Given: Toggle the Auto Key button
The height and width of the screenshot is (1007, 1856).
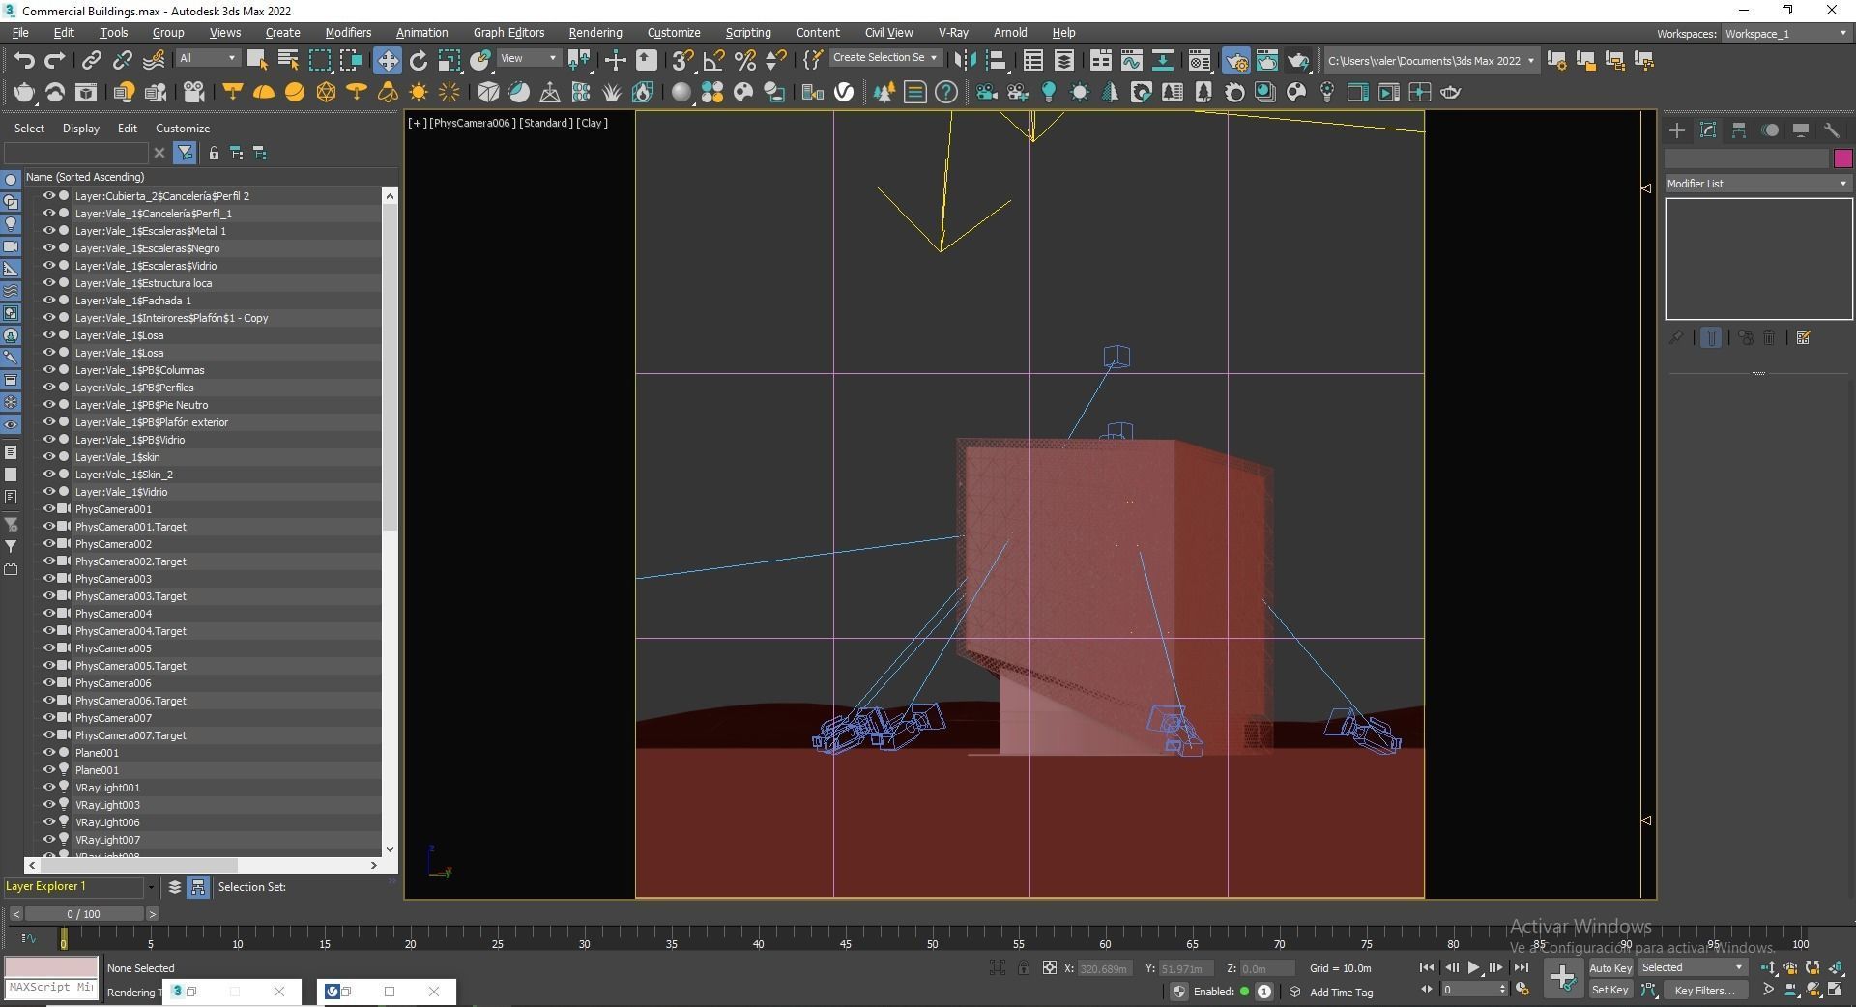Looking at the screenshot, I should point(1609,968).
